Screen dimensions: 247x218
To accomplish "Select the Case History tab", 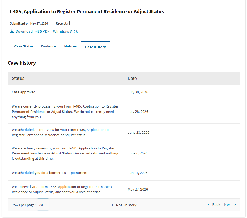I will (95, 47).
